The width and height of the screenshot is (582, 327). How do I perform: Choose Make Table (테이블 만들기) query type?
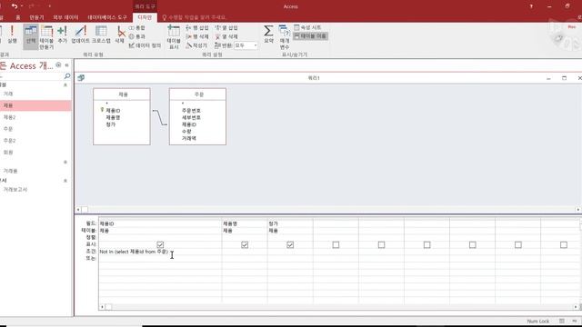point(46,37)
